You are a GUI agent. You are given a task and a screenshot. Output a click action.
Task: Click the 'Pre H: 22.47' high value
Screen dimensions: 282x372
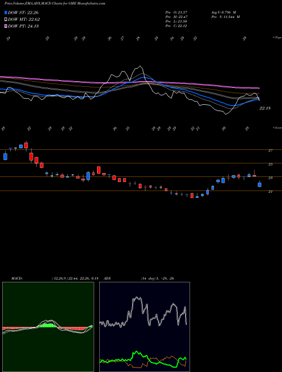click(177, 17)
